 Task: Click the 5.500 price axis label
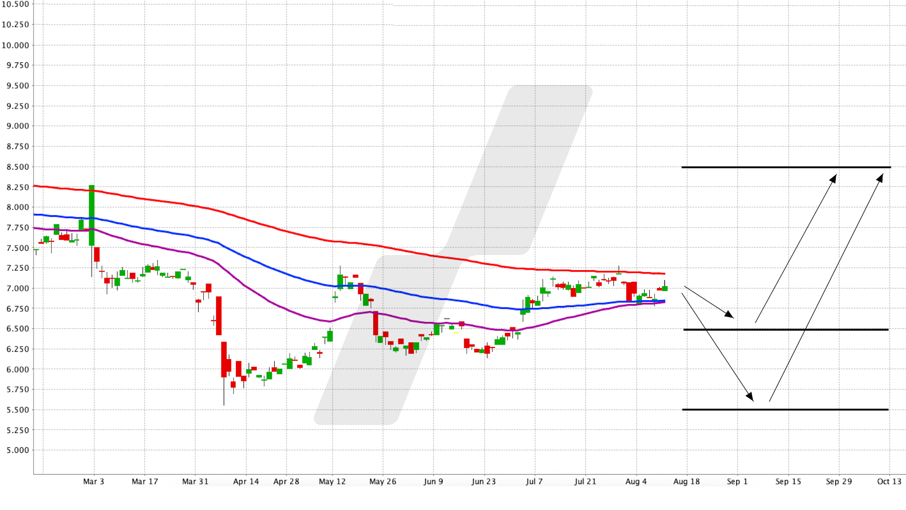point(18,410)
